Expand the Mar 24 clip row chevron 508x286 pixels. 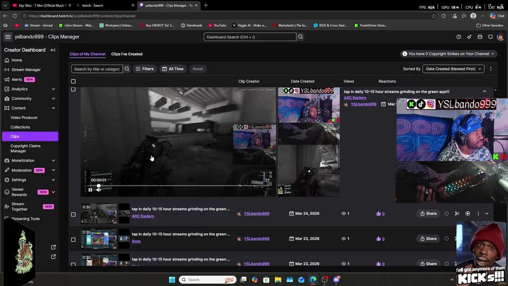(487, 214)
